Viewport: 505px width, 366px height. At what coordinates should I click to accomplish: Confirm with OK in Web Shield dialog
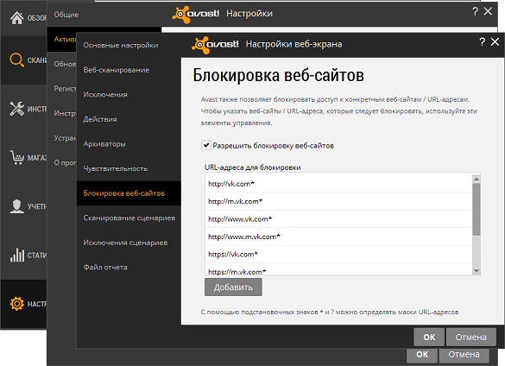click(x=429, y=337)
